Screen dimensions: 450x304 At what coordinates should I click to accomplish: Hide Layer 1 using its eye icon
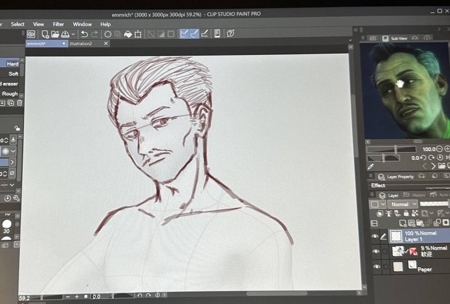375,236
